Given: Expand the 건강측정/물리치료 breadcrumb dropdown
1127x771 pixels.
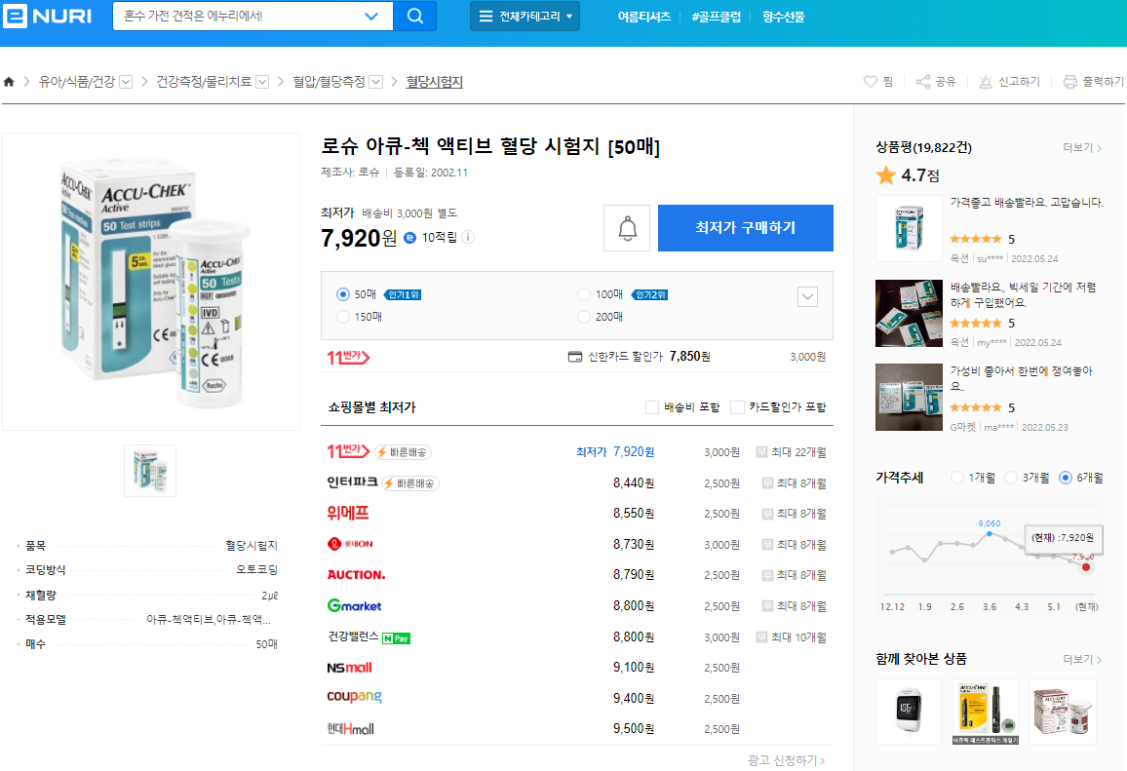Looking at the screenshot, I should 262,82.
